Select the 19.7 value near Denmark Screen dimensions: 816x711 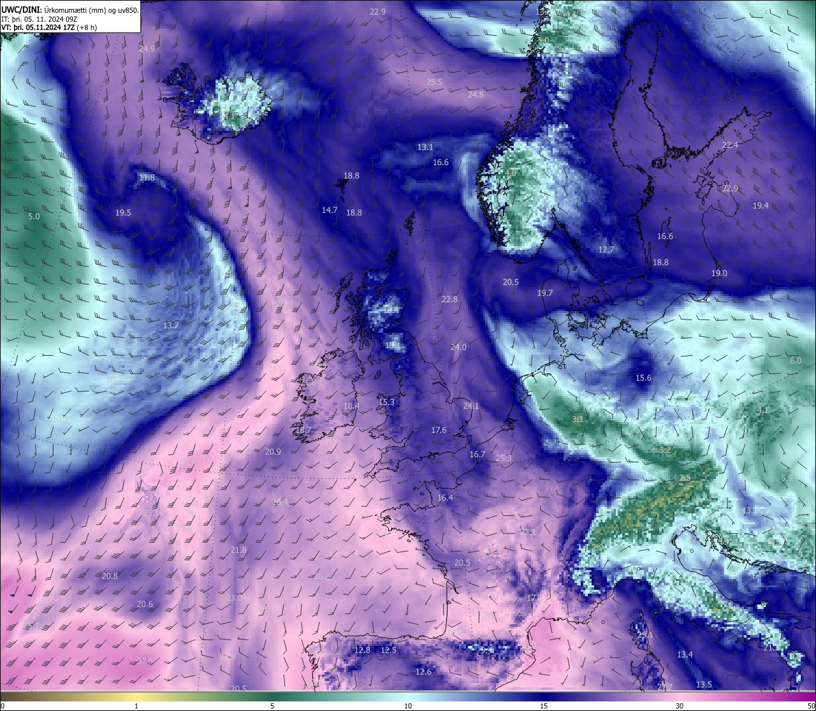(x=545, y=293)
